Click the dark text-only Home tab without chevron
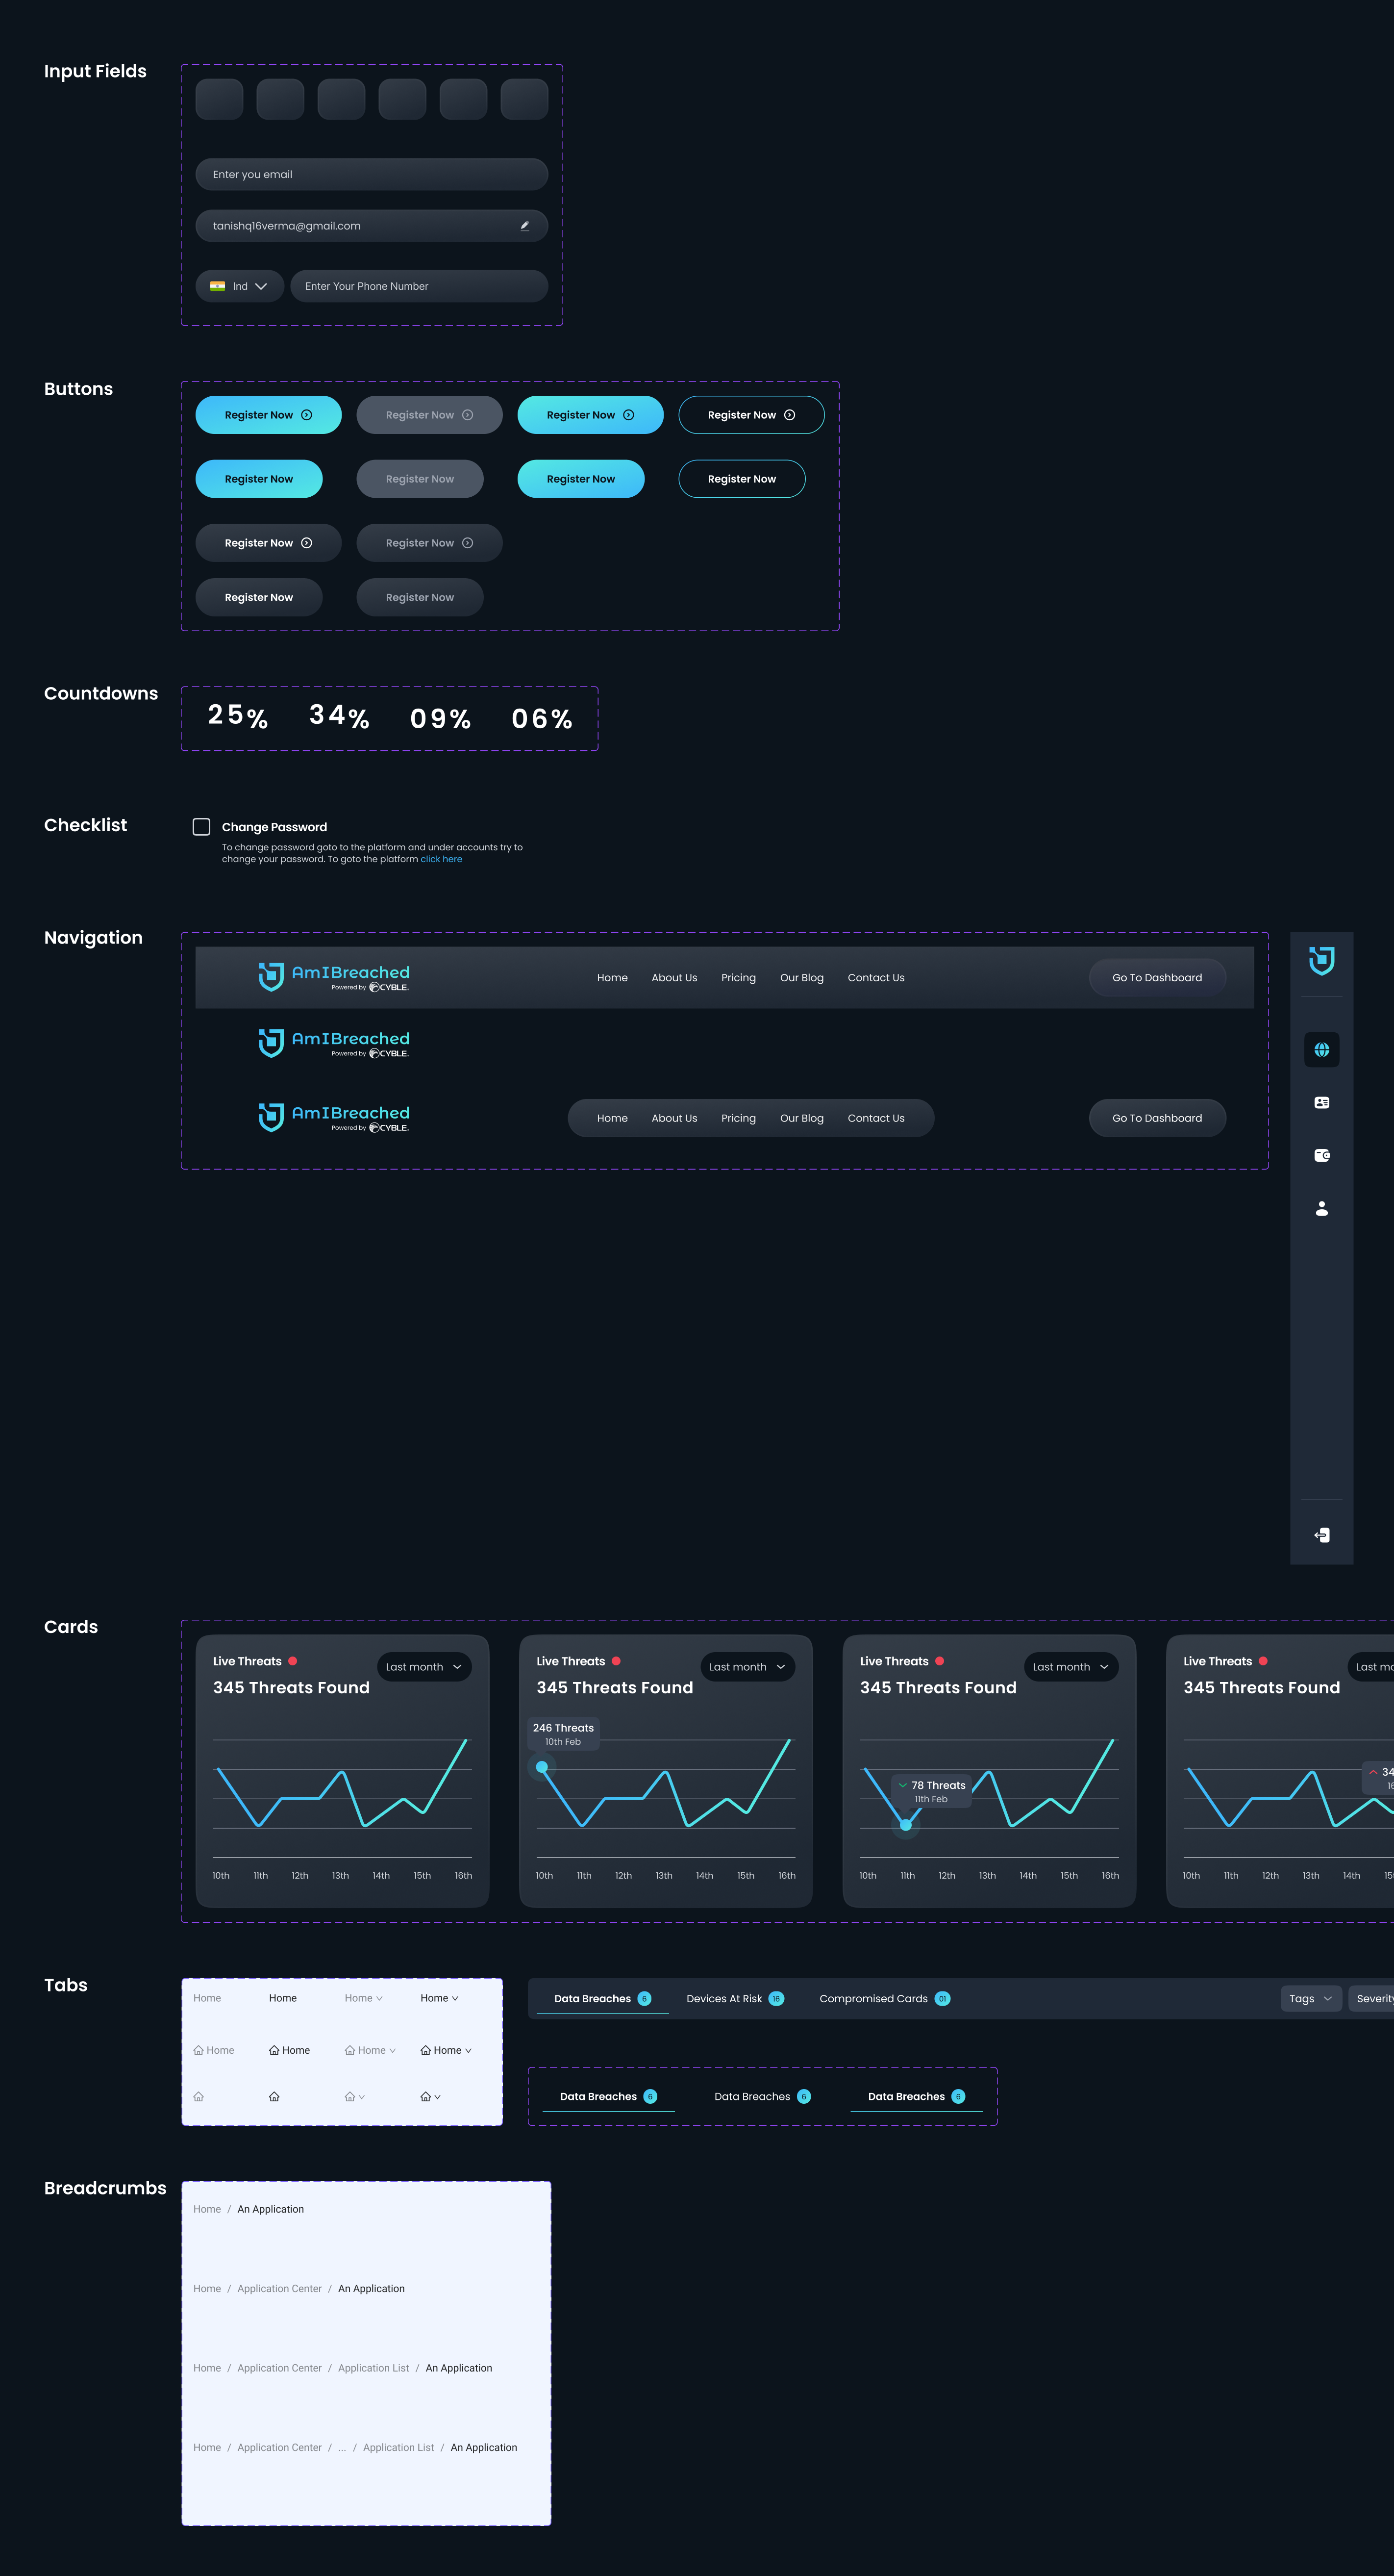 coord(283,1998)
